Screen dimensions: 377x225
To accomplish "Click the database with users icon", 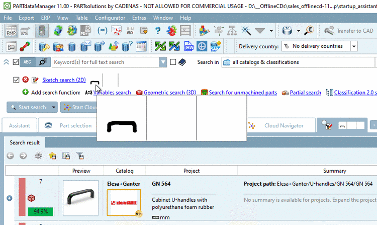I will point(58,46).
